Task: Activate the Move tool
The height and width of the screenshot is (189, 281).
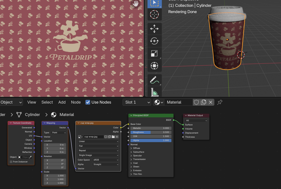Action: click(x=154, y=28)
